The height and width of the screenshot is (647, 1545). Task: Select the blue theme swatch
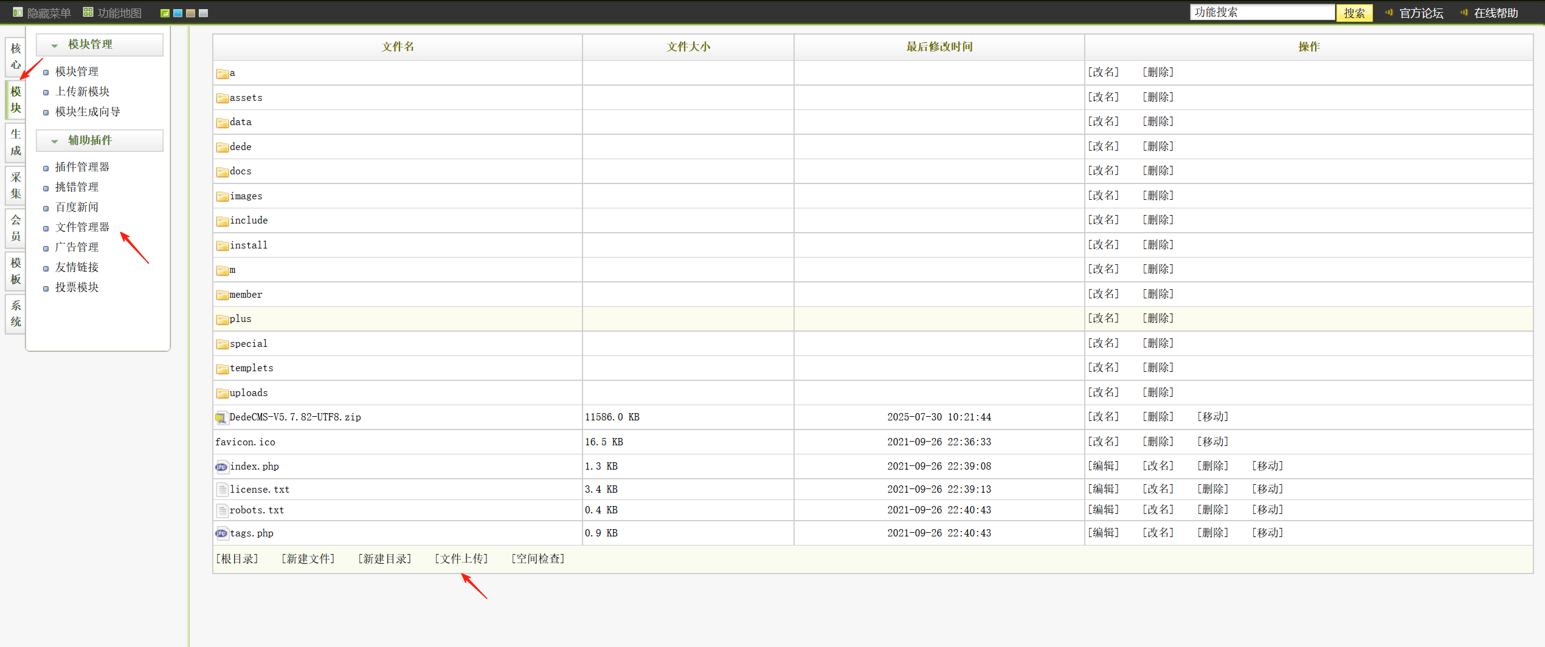click(178, 13)
